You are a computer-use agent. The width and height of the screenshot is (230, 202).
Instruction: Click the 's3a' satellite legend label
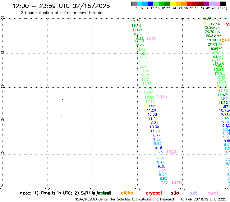coord(175,193)
